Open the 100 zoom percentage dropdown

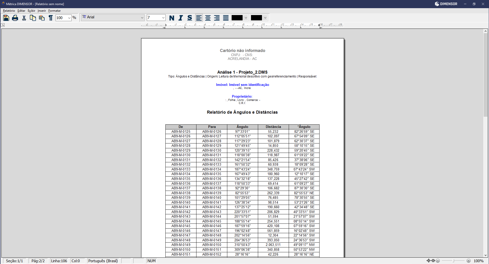click(x=69, y=18)
